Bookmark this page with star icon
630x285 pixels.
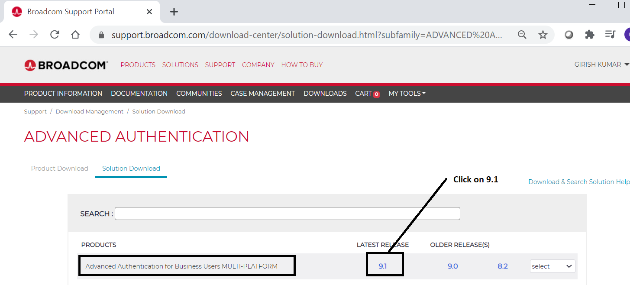pos(543,35)
